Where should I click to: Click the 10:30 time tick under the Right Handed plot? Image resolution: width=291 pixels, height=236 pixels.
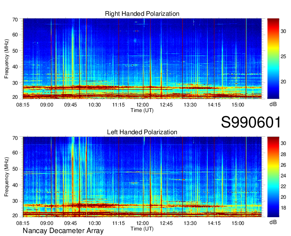[x=95, y=105]
